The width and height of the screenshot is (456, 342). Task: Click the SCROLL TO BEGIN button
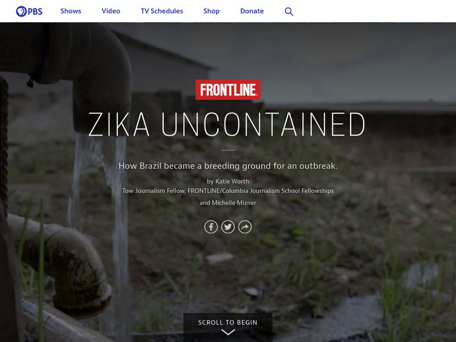tap(228, 327)
